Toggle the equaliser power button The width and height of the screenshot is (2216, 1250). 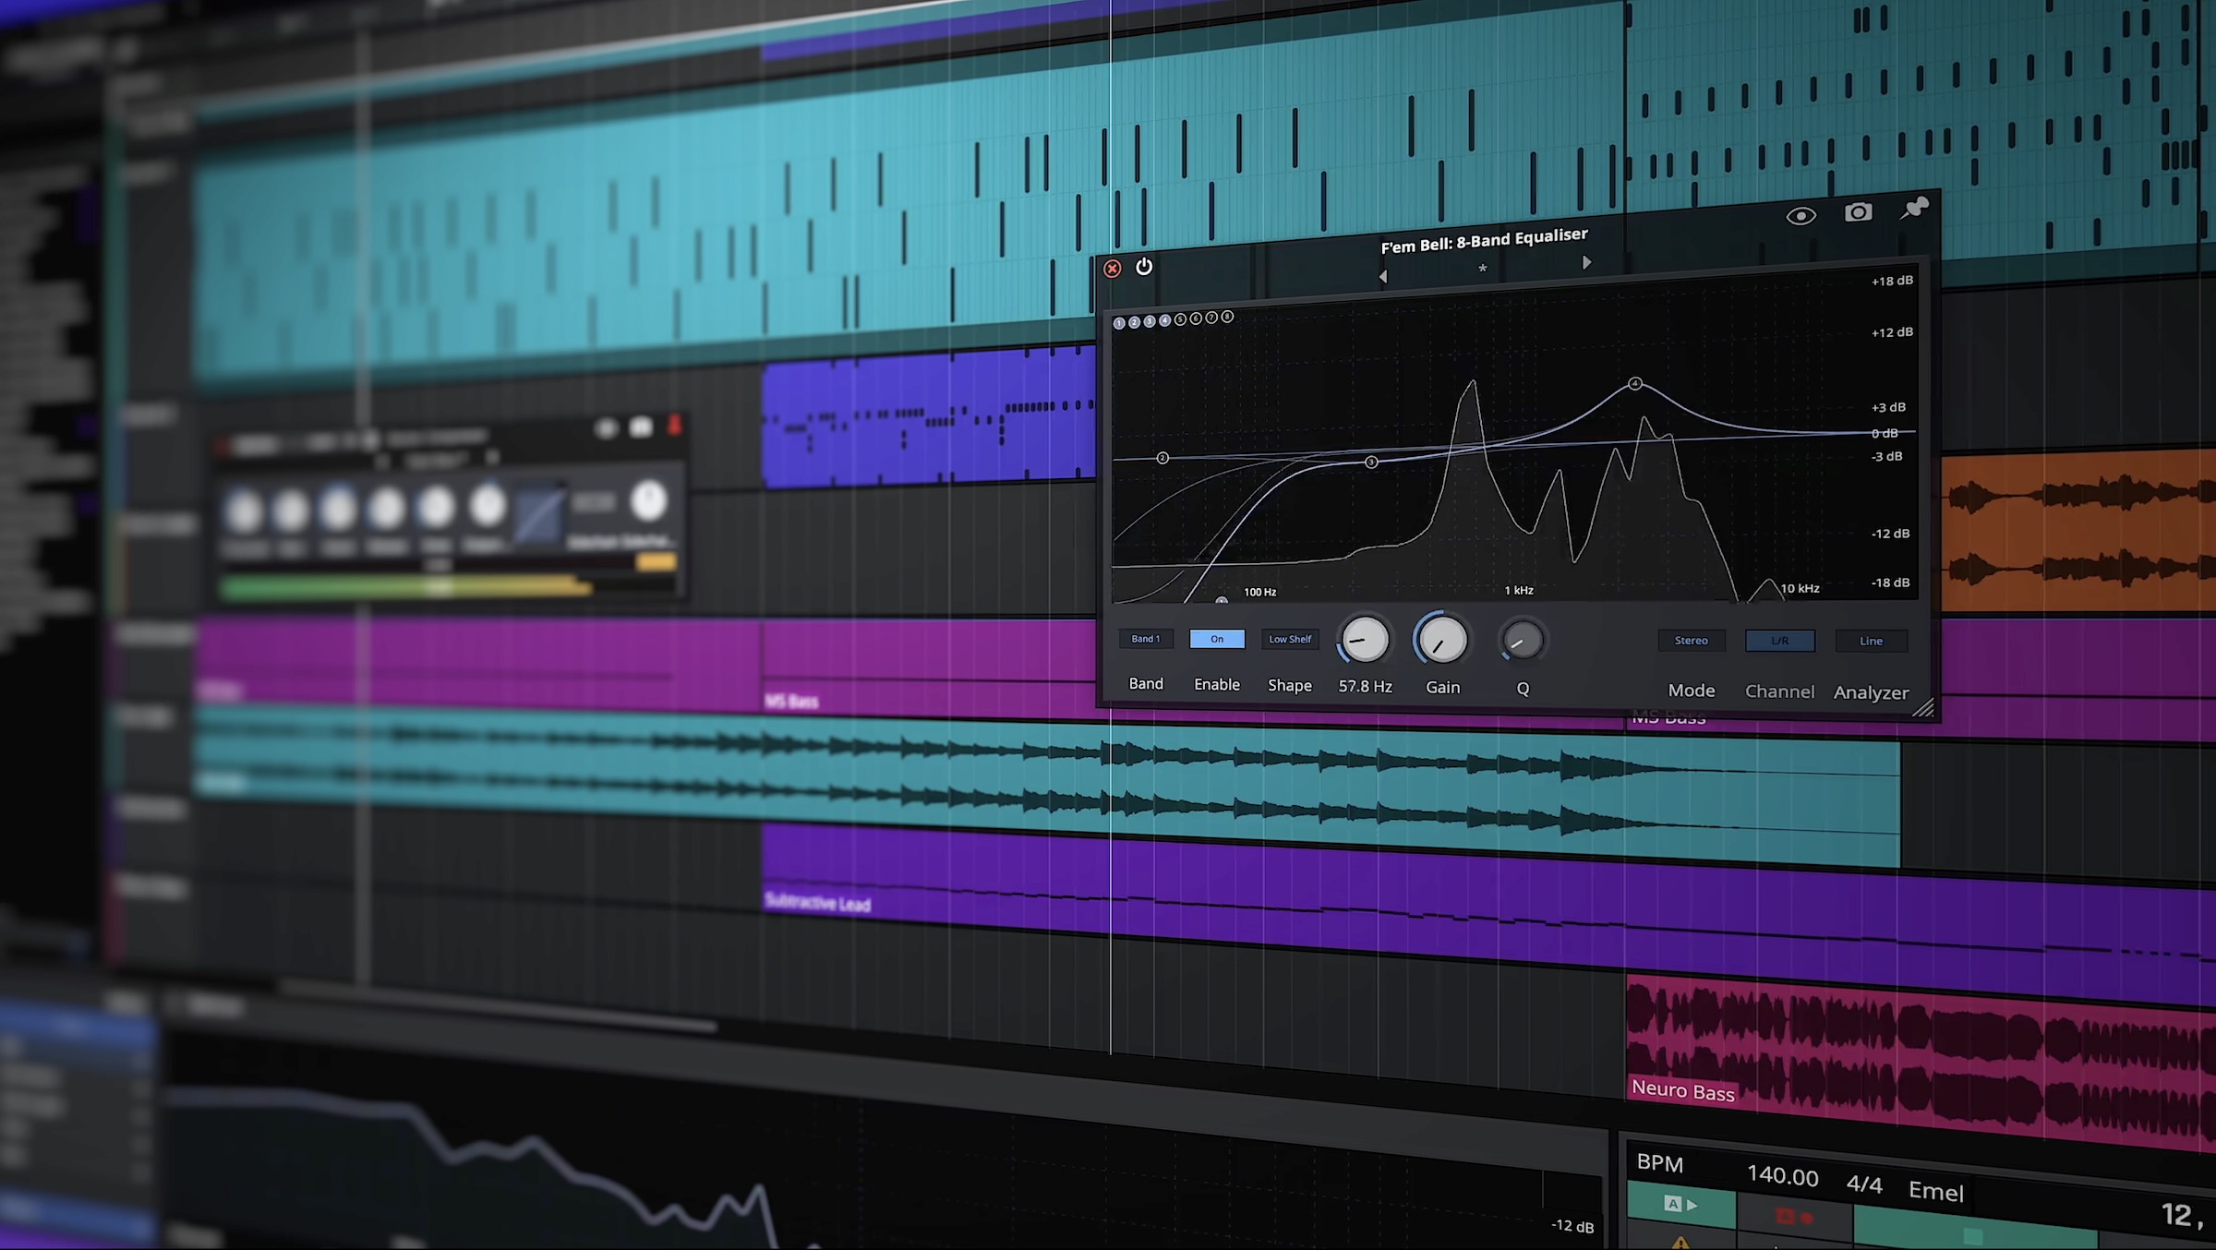(x=1145, y=267)
